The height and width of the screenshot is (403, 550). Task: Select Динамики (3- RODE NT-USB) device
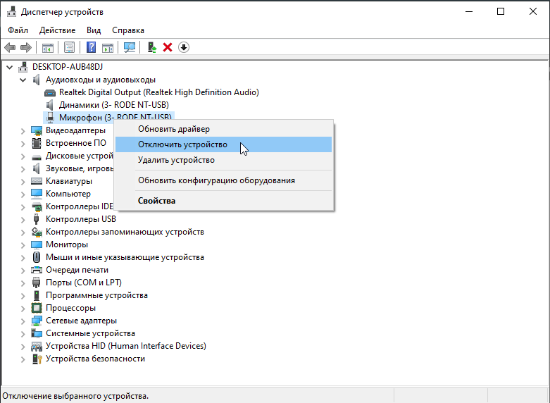click(113, 105)
